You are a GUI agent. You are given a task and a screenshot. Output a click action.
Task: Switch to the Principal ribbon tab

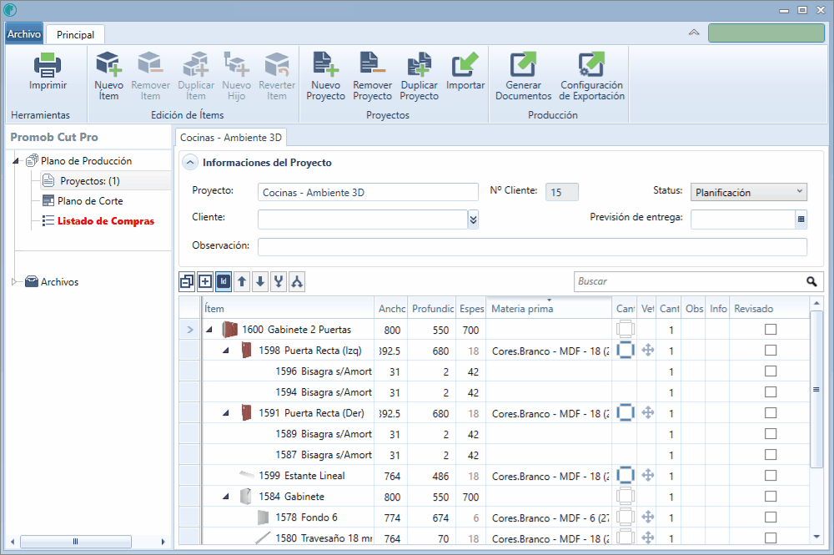point(75,34)
